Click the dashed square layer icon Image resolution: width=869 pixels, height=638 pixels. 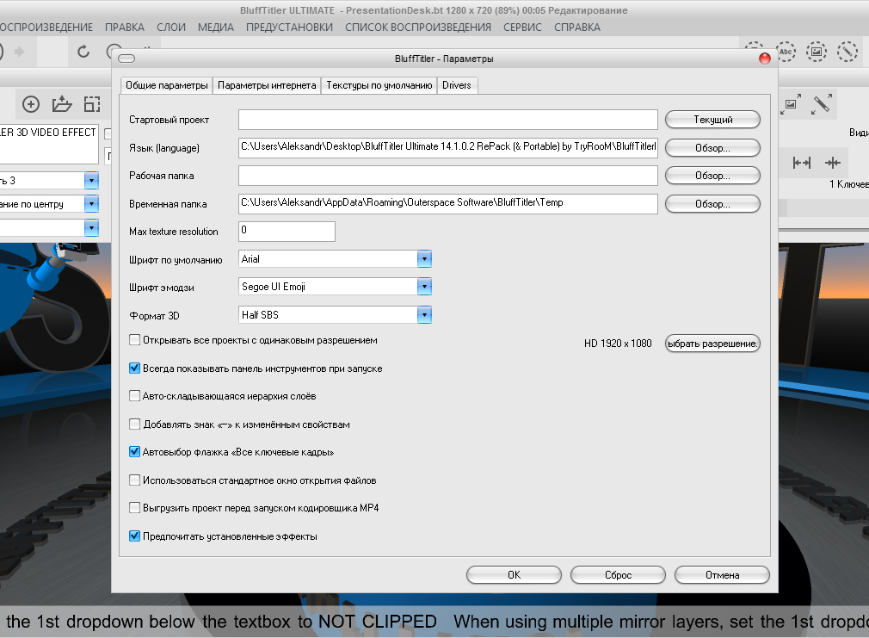coord(92,103)
